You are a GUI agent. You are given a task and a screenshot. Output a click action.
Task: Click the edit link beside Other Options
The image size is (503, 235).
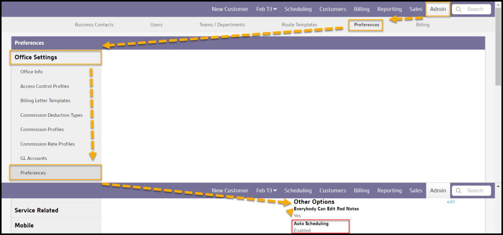tap(450, 202)
